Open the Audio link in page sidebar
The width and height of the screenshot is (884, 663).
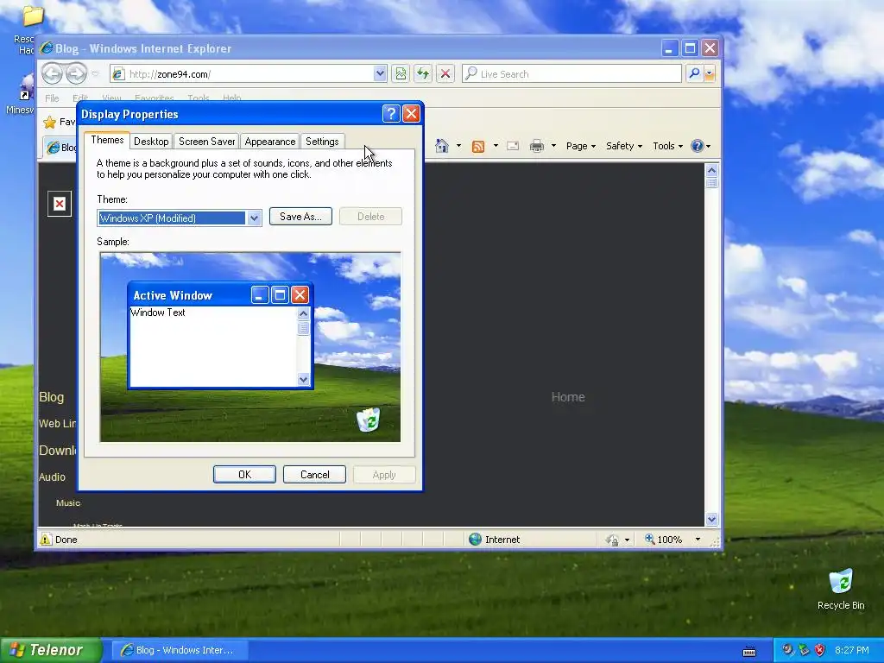(52, 477)
